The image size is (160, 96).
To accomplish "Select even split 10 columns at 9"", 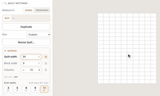I will 44,89.
